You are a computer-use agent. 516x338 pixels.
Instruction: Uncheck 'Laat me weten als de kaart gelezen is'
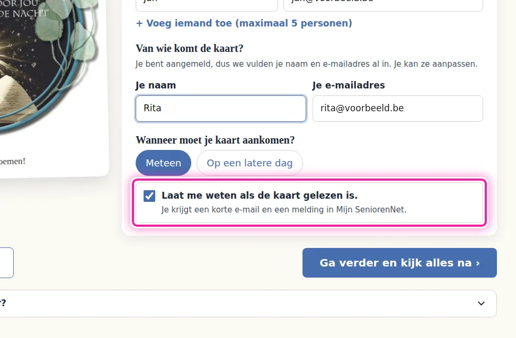[149, 196]
